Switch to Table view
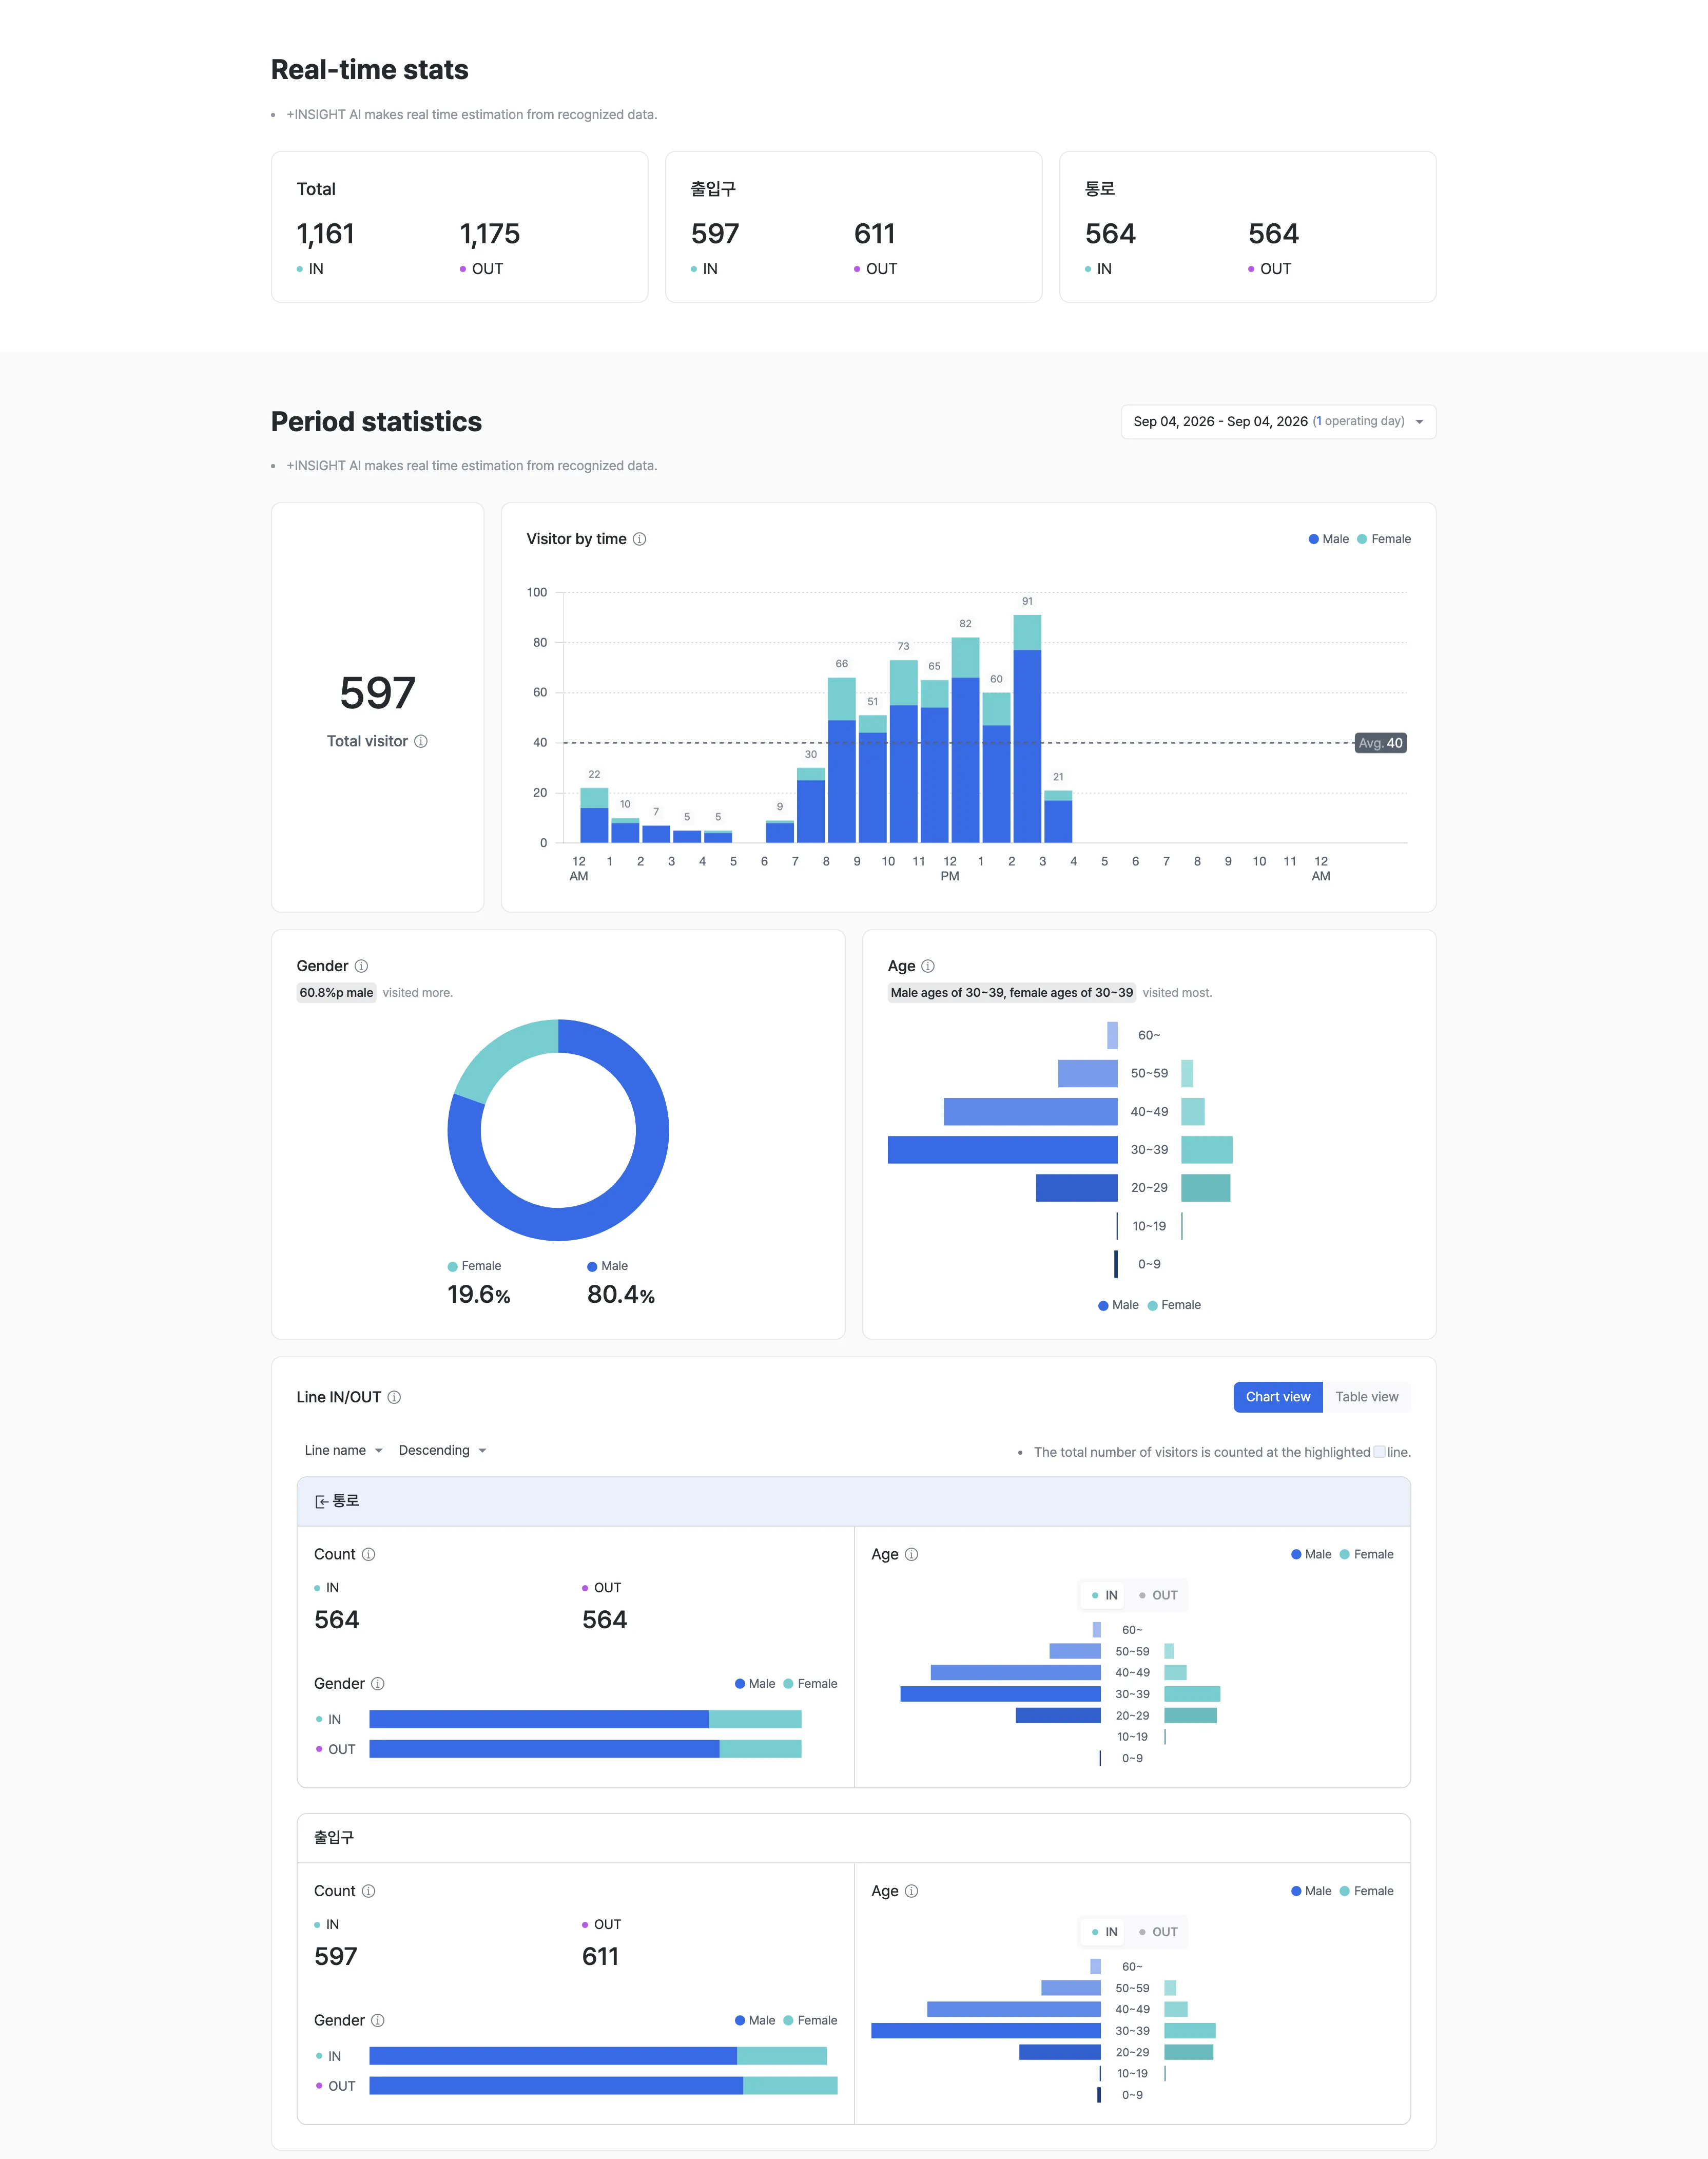The height and width of the screenshot is (2159, 1708). tap(1366, 1397)
